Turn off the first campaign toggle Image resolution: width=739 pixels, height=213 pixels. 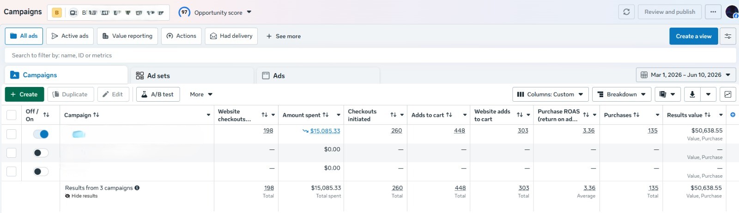[41, 134]
